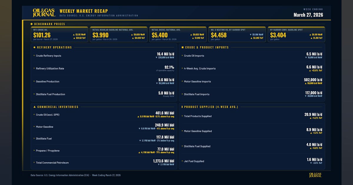This screenshot has height=185, width=353.
Task: Click the Propane / Propylene inventory row
Action: [104, 151]
